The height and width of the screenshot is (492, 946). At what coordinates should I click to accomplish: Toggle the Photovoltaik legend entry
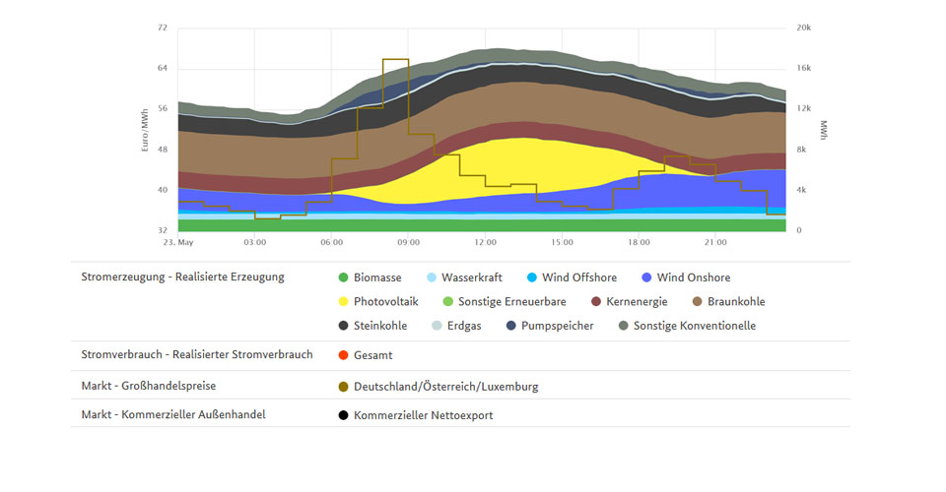point(378,302)
